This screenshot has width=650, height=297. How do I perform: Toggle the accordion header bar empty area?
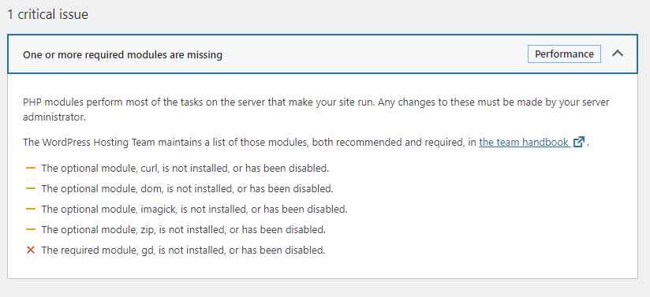(x=373, y=54)
